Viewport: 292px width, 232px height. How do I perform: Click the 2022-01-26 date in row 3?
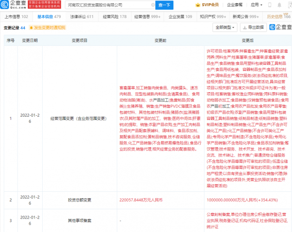pyautogui.click(x=30, y=220)
